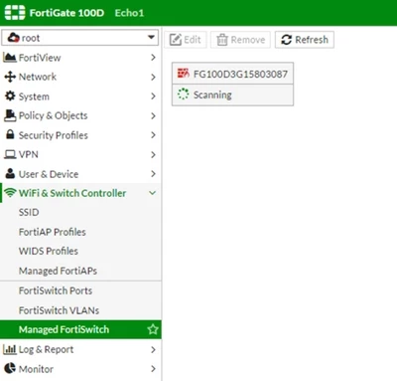Expand the VPN menu chevron
This screenshot has height=381, width=397.
coord(153,154)
